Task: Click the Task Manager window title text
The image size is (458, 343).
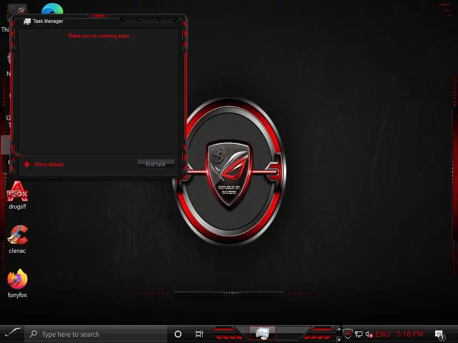Action: point(48,21)
